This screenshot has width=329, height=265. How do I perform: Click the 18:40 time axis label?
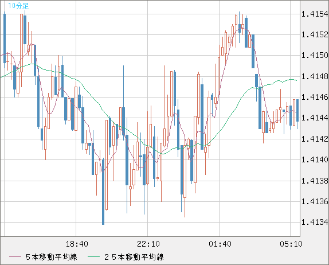point(77,244)
